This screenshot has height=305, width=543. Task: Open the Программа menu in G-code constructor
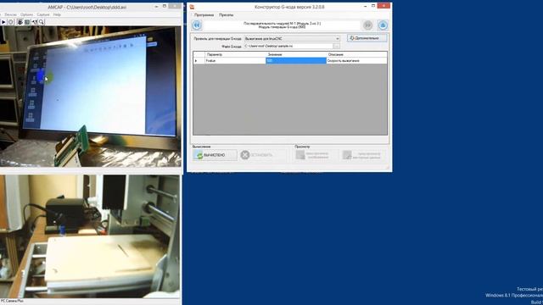tap(204, 15)
